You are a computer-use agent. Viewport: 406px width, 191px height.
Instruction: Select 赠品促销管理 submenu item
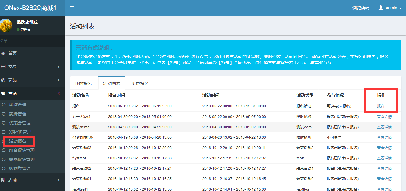tap(22, 159)
